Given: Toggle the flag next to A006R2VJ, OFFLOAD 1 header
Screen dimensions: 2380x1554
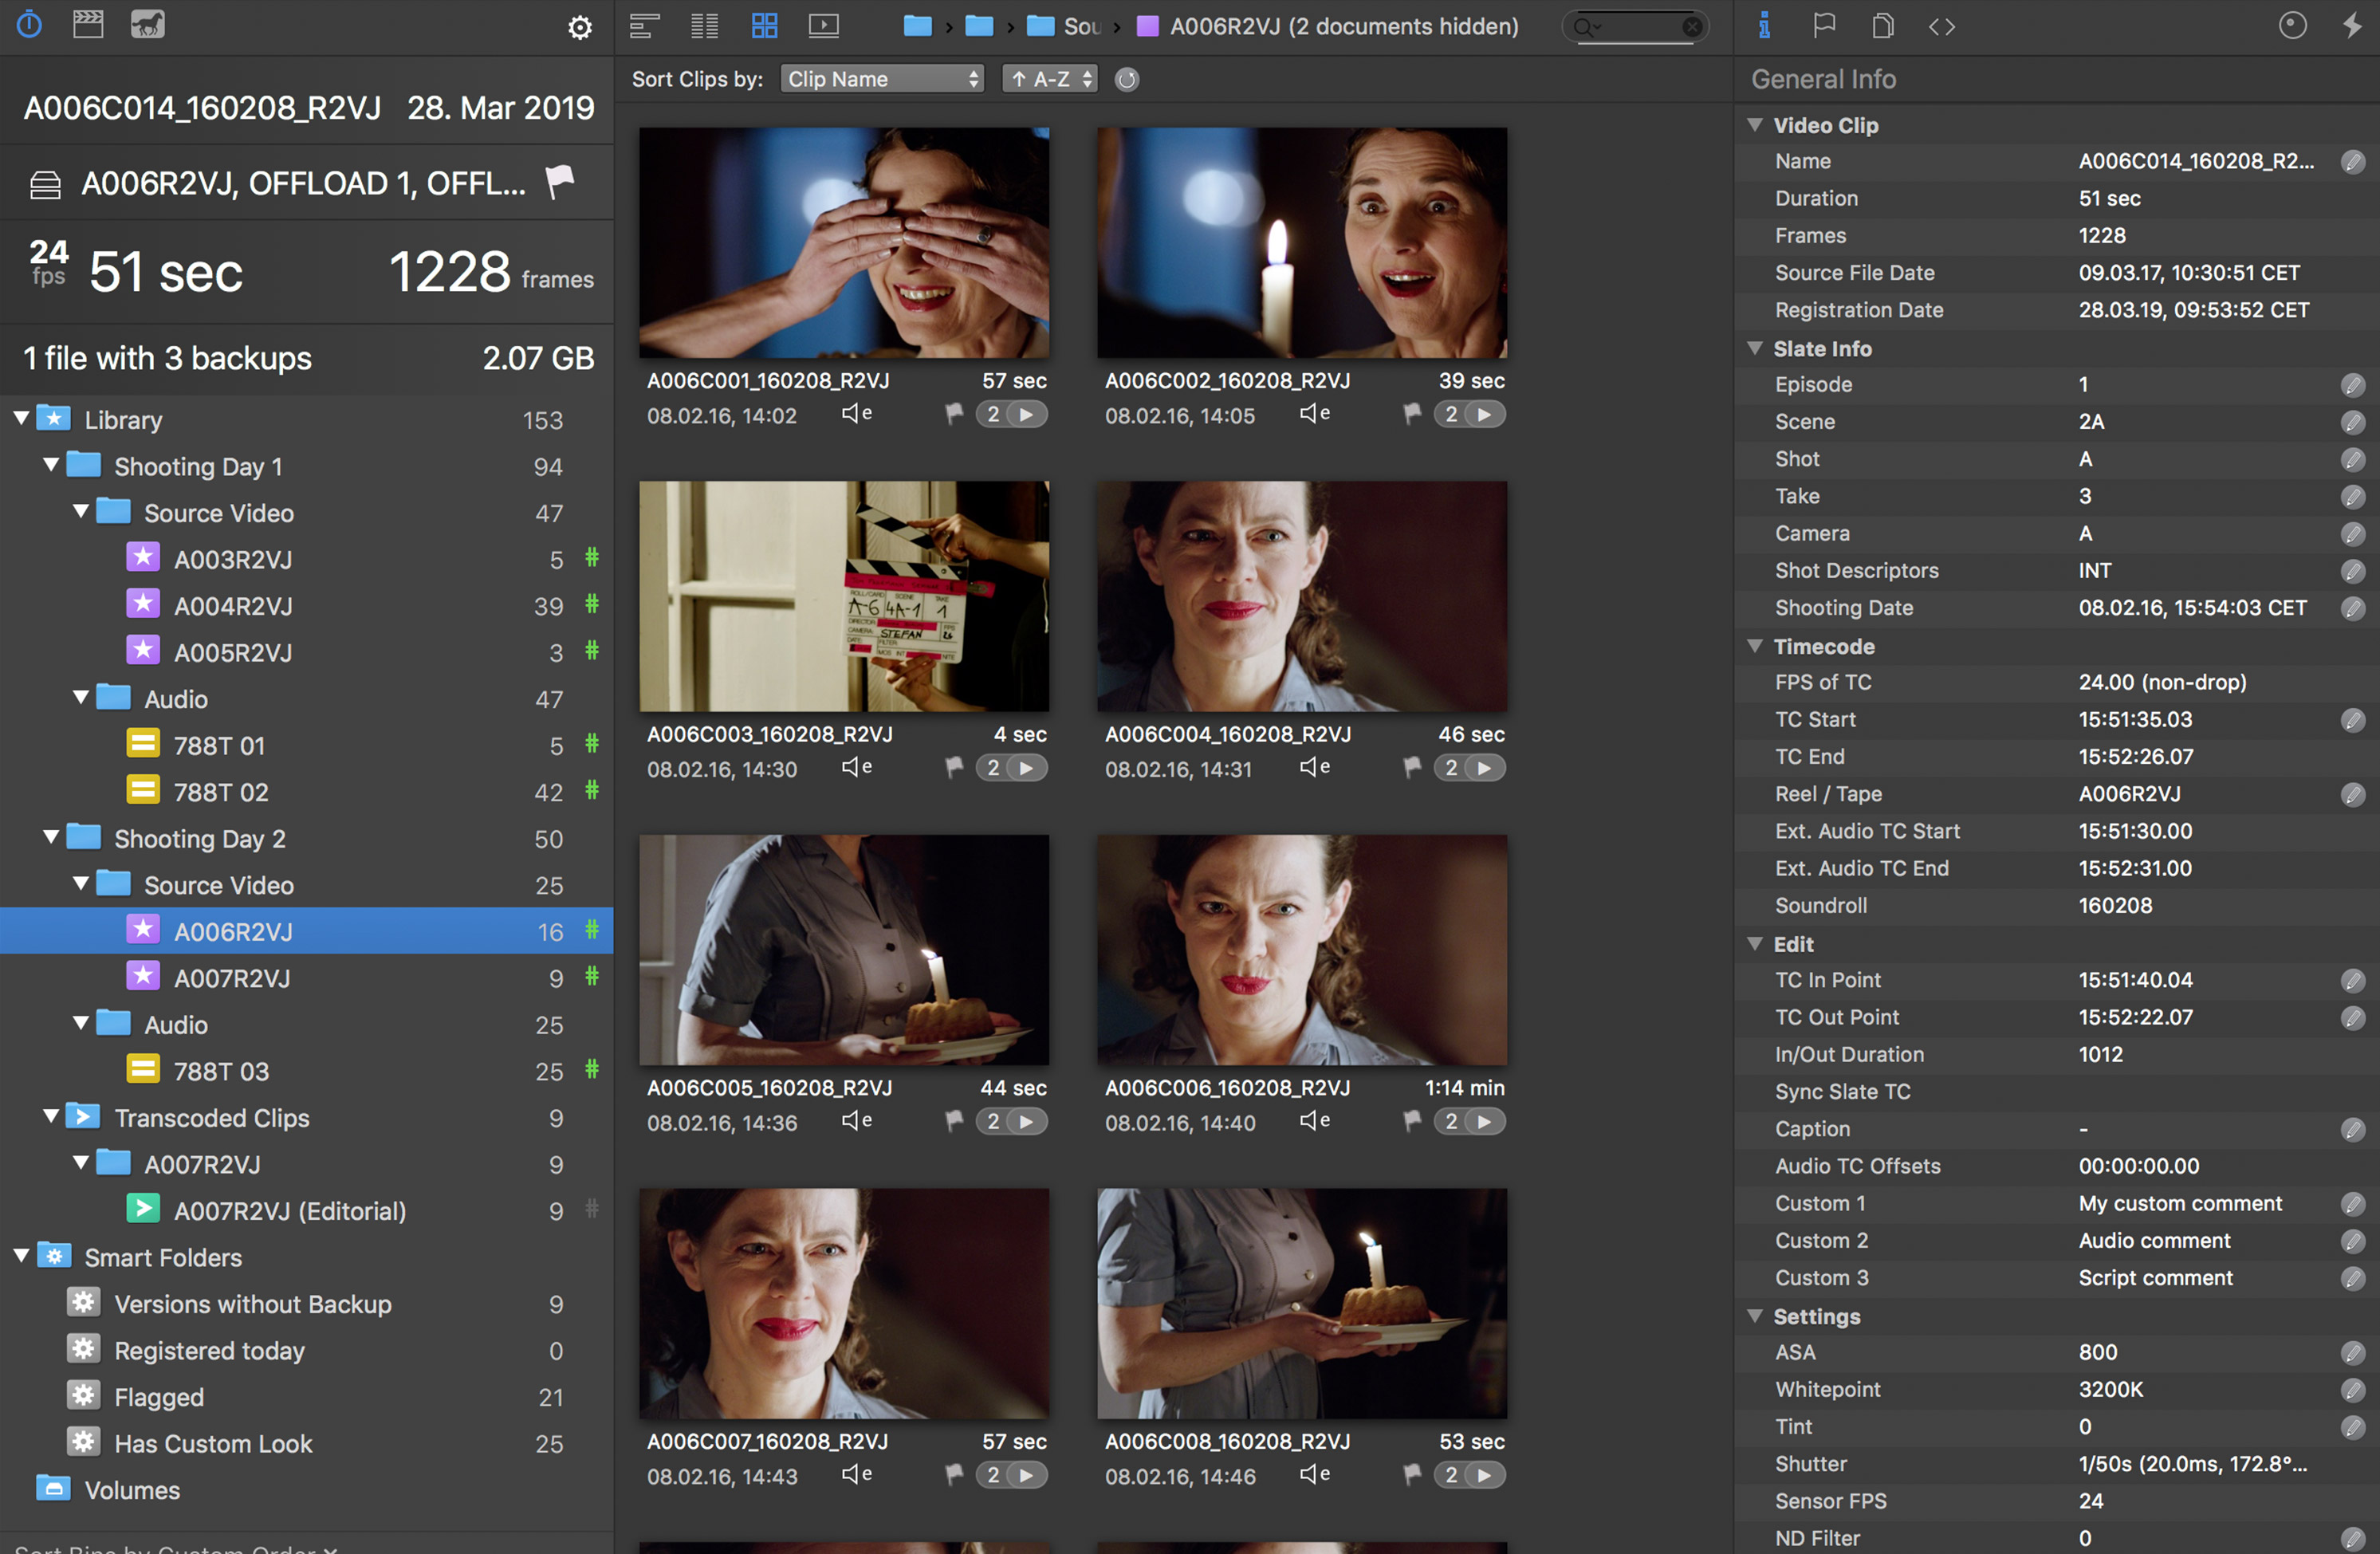Looking at the screenshot, I should [560, 182].
